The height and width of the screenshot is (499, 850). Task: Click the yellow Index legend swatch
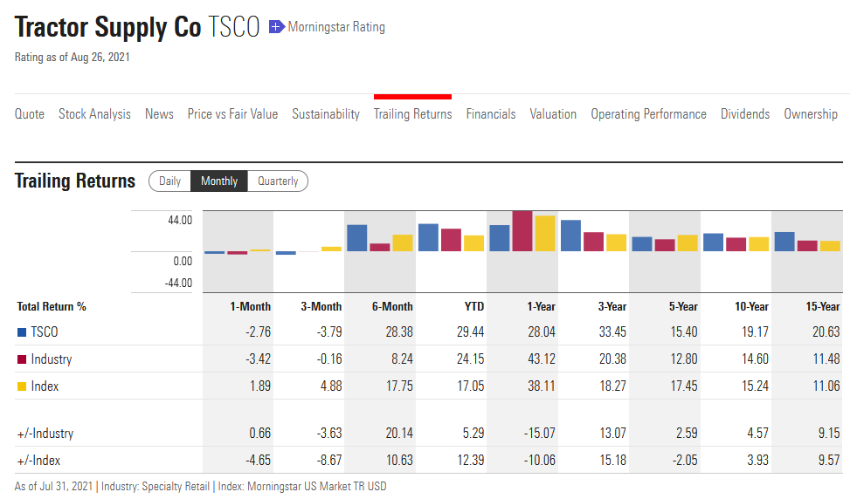(22, 386)
